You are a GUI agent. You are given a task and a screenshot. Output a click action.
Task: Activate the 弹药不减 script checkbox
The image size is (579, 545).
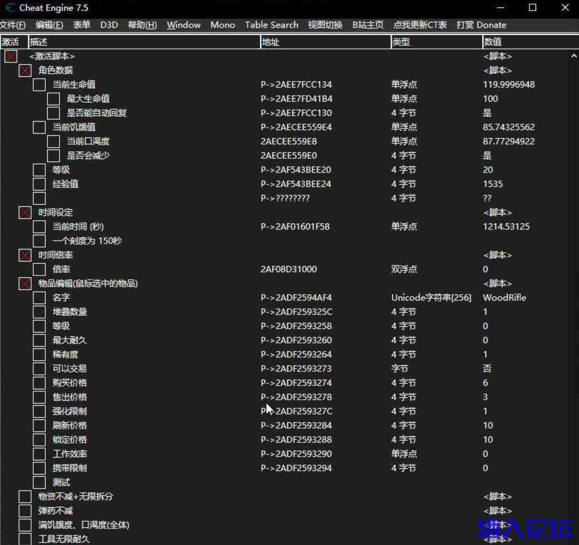coord(25,511)
